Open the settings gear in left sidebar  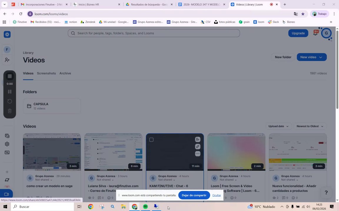[7, 144]
